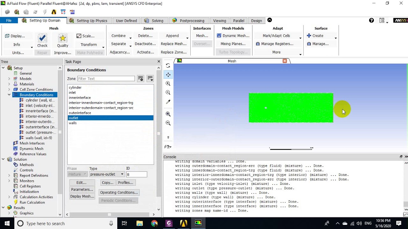Screen dimensions: 408x229
Task: Click the Check mesh checkmark icon
Action: [x=42, y=38]
